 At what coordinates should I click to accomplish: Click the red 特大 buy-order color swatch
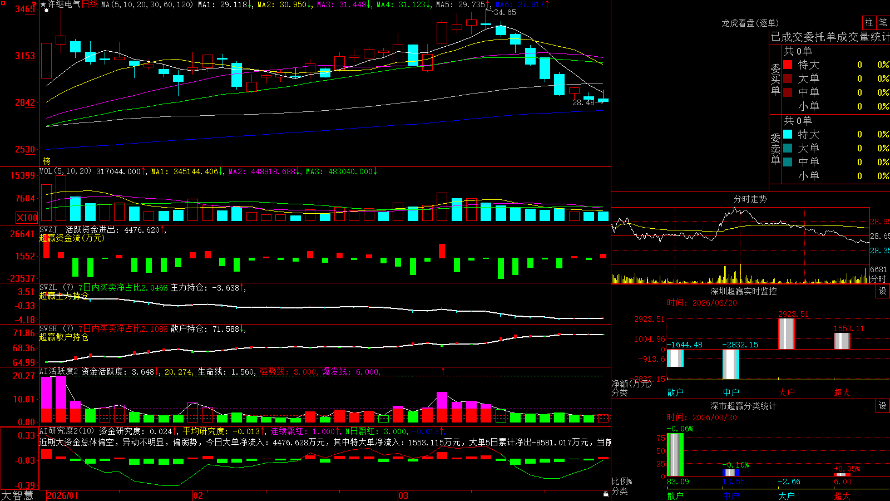(x=788, y=65)
